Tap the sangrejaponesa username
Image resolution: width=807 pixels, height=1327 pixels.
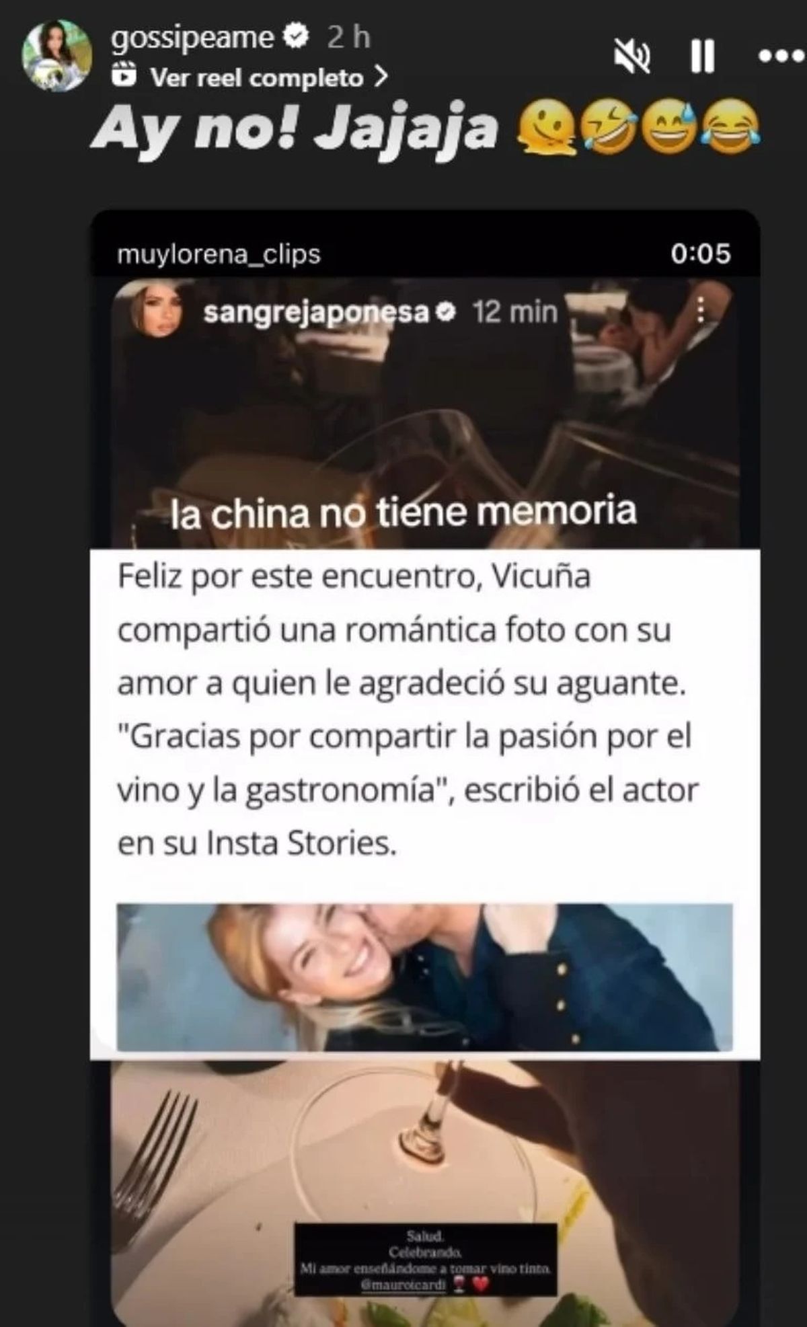pyautogui.click(x=316, y=312)
